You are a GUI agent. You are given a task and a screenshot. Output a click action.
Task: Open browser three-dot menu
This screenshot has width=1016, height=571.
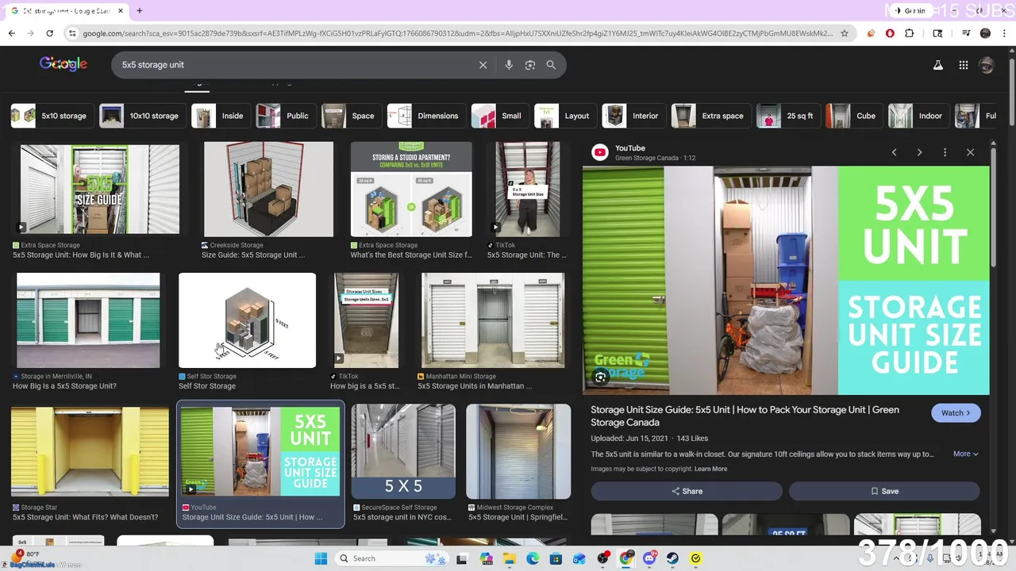click(x=1005, y=33)
